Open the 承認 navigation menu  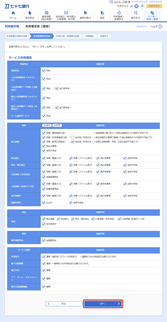[x=102, y=16]
